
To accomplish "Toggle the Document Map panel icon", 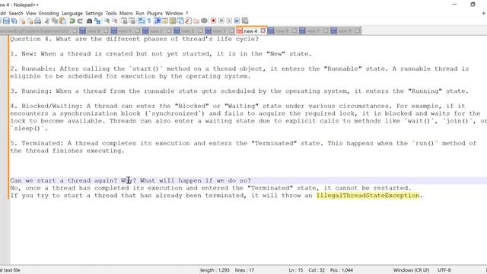I will [x=173, y=21].
